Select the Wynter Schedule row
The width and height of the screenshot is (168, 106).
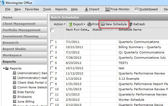point(131,100)
